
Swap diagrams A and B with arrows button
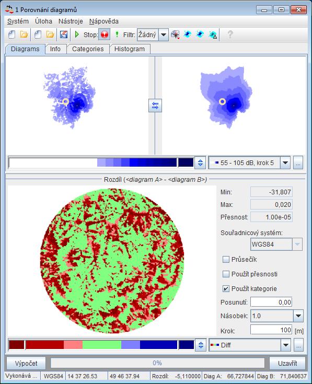(x=155, y=106)
